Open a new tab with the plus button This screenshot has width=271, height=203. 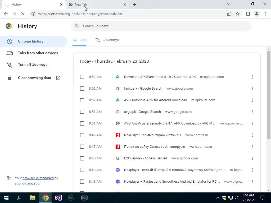click(x=135, y=4)
